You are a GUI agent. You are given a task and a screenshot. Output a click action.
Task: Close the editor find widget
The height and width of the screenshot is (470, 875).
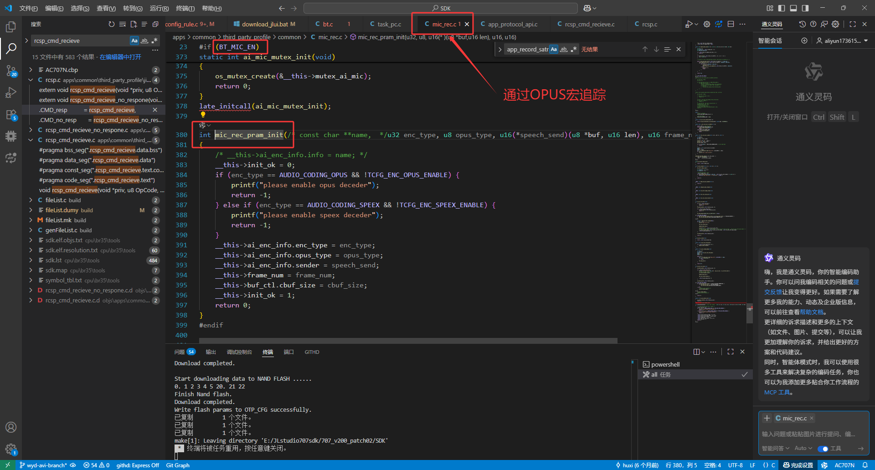[679, 49]
